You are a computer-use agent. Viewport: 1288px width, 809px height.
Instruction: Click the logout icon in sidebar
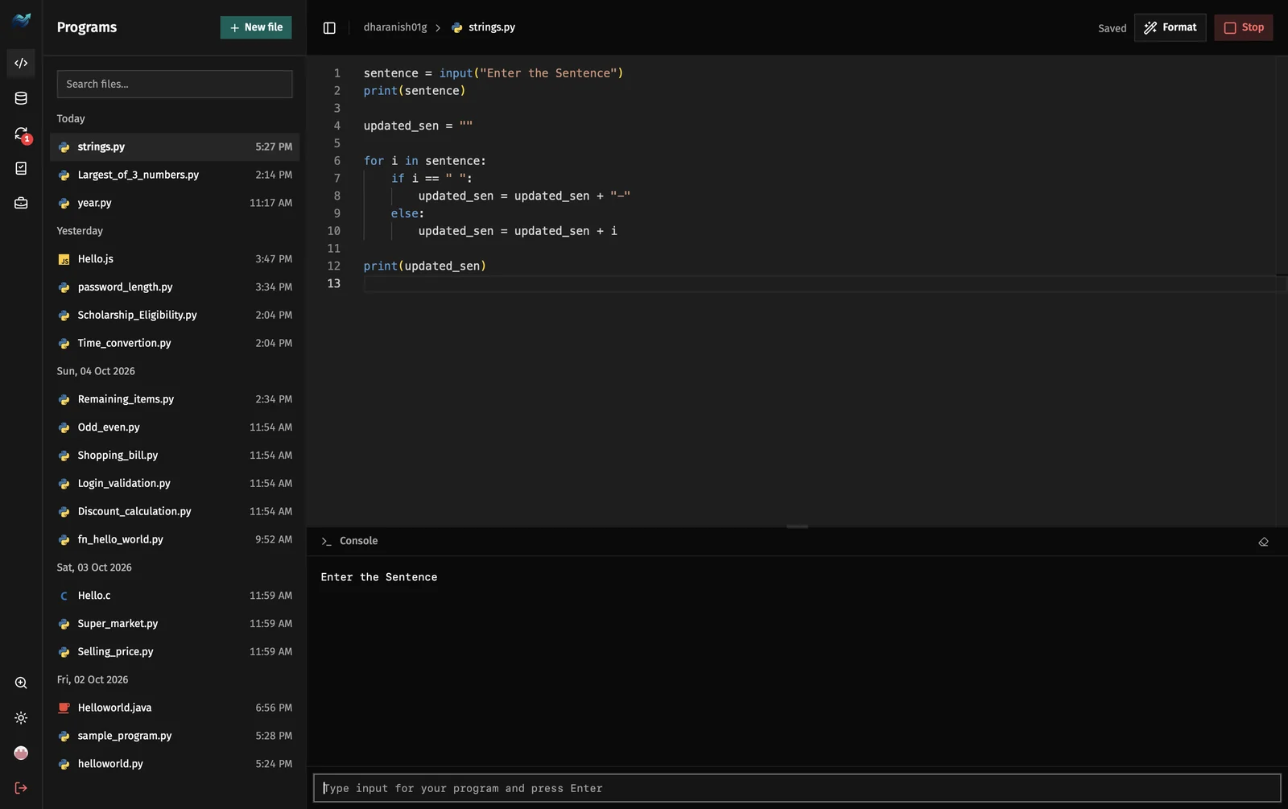(21, 788)
